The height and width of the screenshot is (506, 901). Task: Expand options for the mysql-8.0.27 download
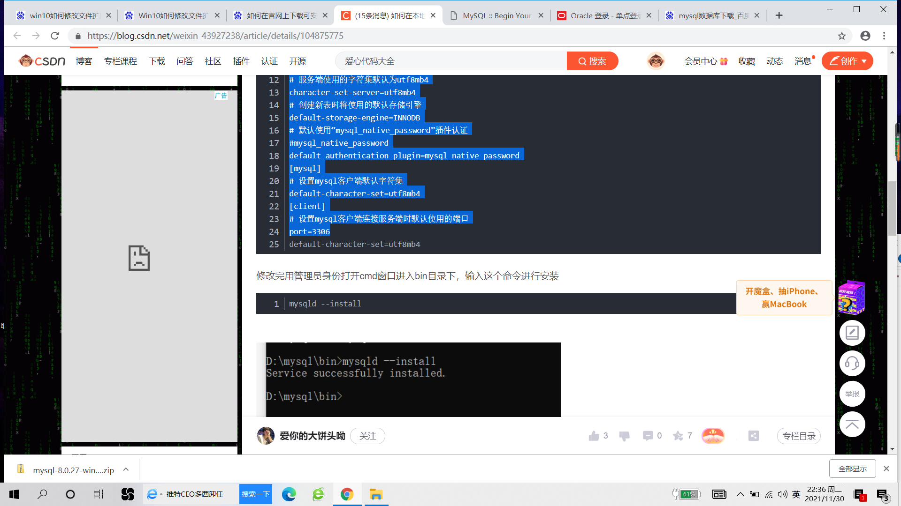[126, 469]
